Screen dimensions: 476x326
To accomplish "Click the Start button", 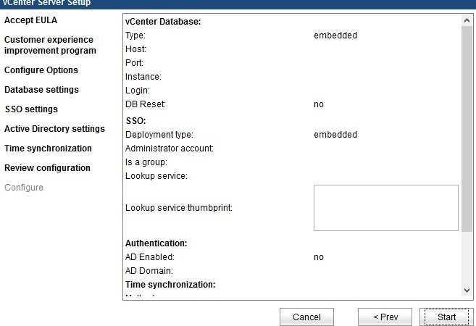I will (x=446, y=317).
